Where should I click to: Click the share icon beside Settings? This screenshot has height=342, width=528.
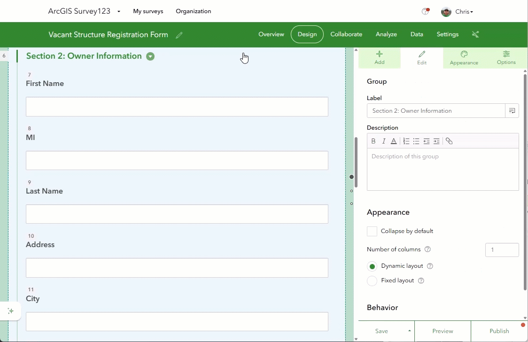pos(475,34)
